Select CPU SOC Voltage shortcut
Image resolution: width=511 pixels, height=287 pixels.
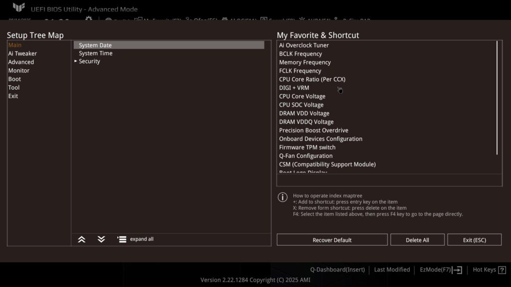click(x=301, y=105)
